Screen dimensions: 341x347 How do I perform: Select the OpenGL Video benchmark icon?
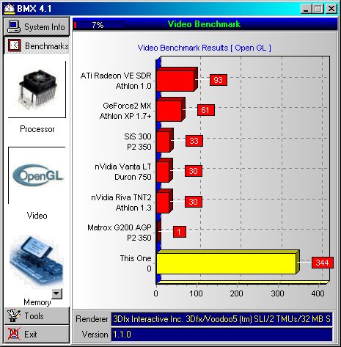37,176
